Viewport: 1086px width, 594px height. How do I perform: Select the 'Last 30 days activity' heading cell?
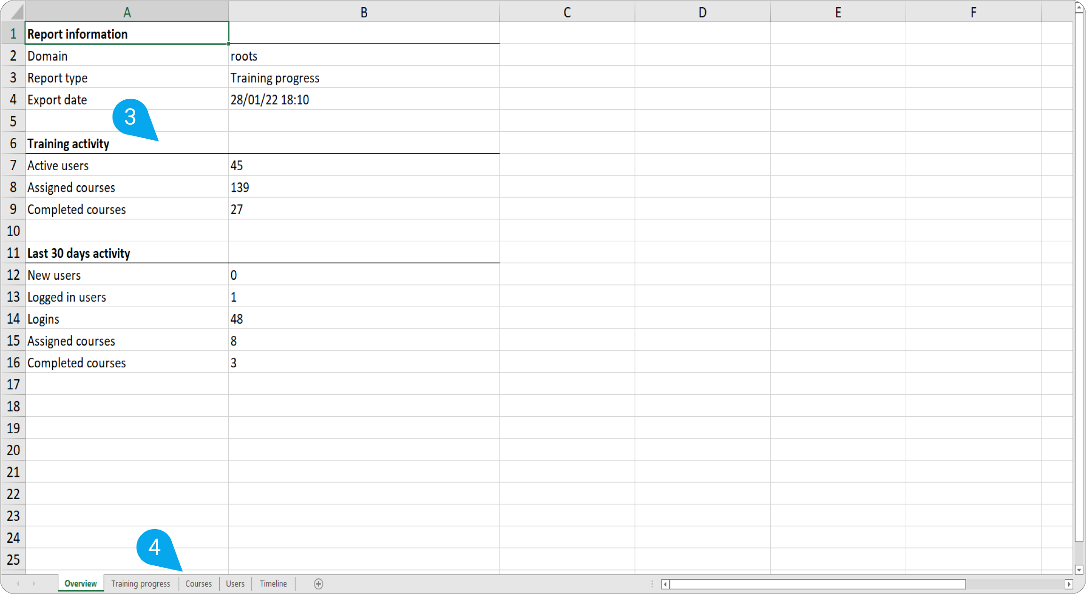click(127, 253)
